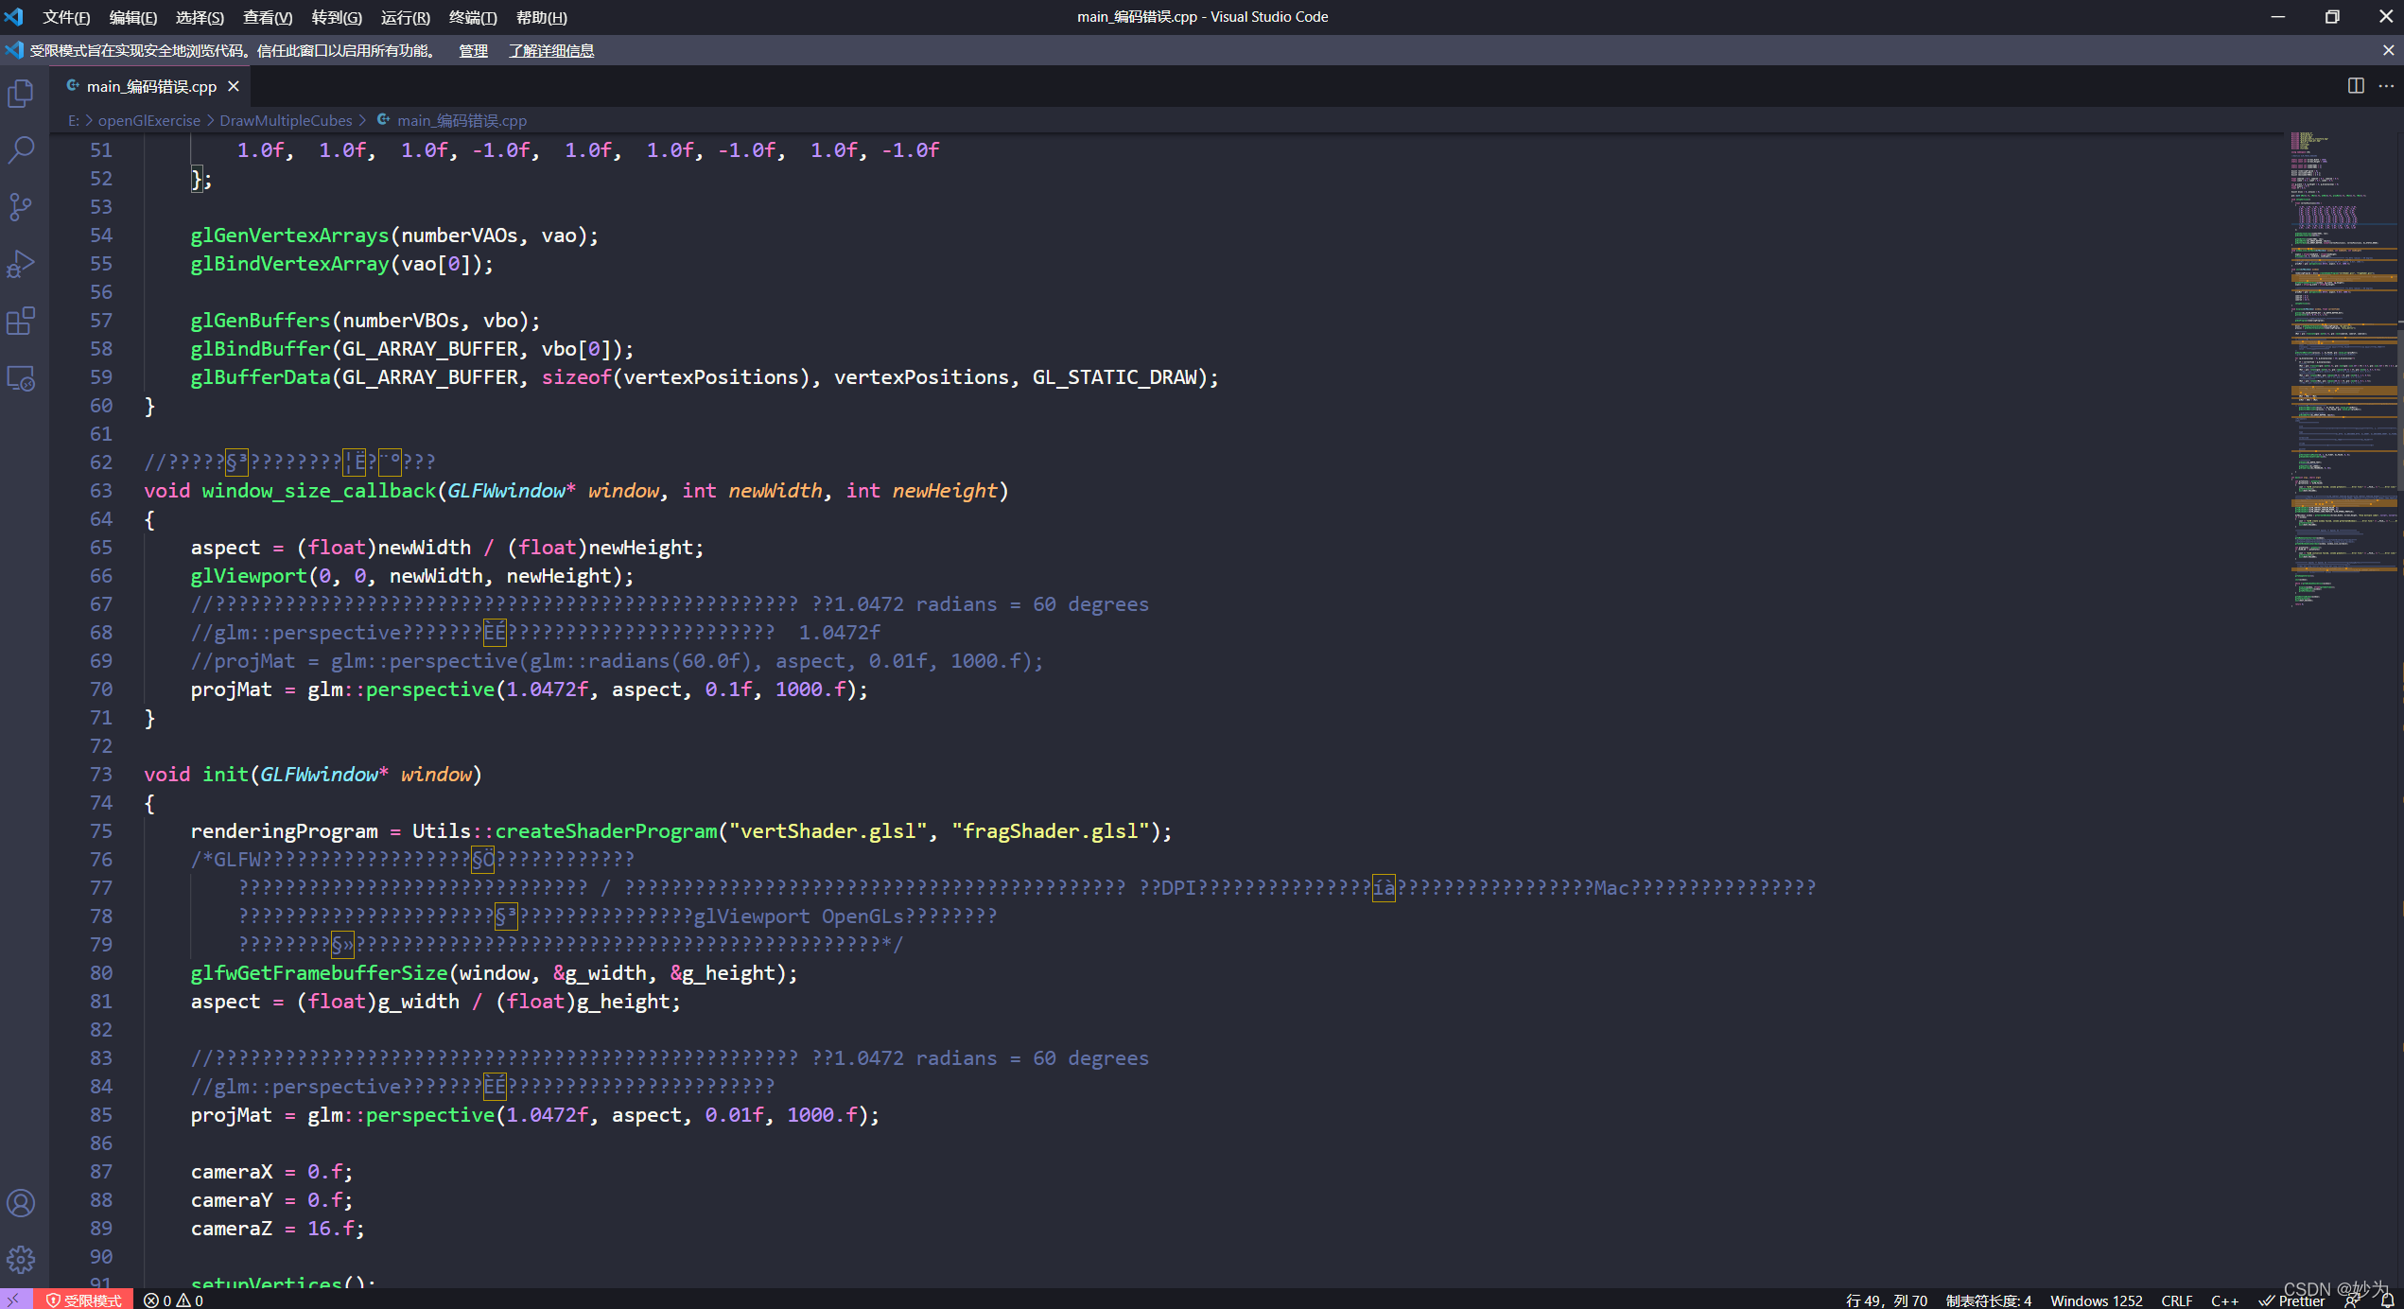Click the 受限模式 status bar indicator

(84, 1300)
